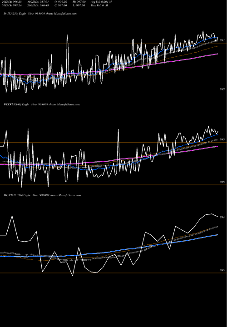Select the open price O: 997.00
227x327 pixels.
coord(61,2)
